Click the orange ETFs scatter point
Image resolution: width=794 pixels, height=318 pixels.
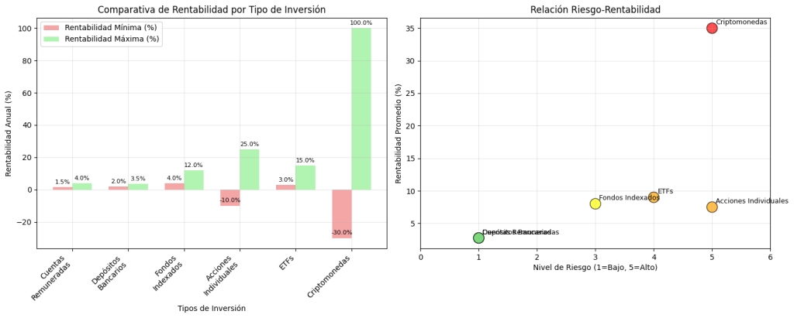[x=654, y=197]
